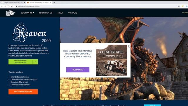Close the UNIGINE Community popup

[129, 45]
